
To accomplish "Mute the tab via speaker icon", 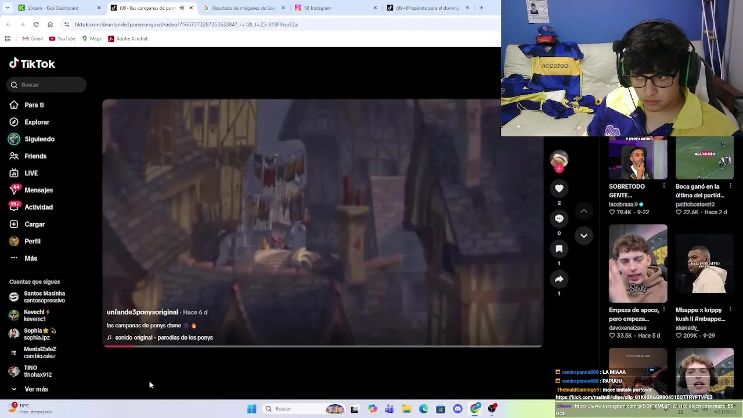I will click(182, 8).
